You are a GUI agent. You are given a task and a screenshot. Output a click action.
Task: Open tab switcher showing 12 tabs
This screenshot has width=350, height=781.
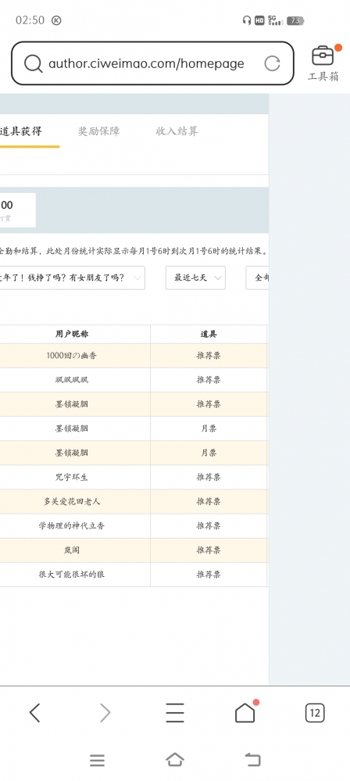(315, 713)
